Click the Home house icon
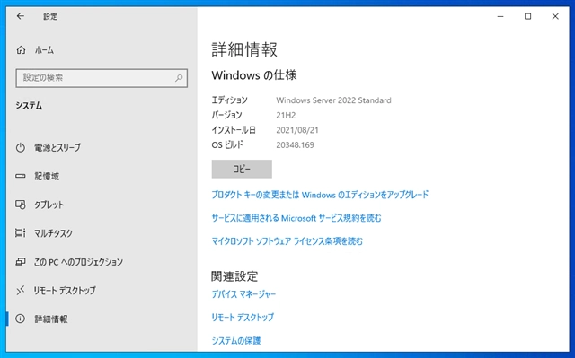575x358 pixels. pyautogui.click(x=21, y=50)
